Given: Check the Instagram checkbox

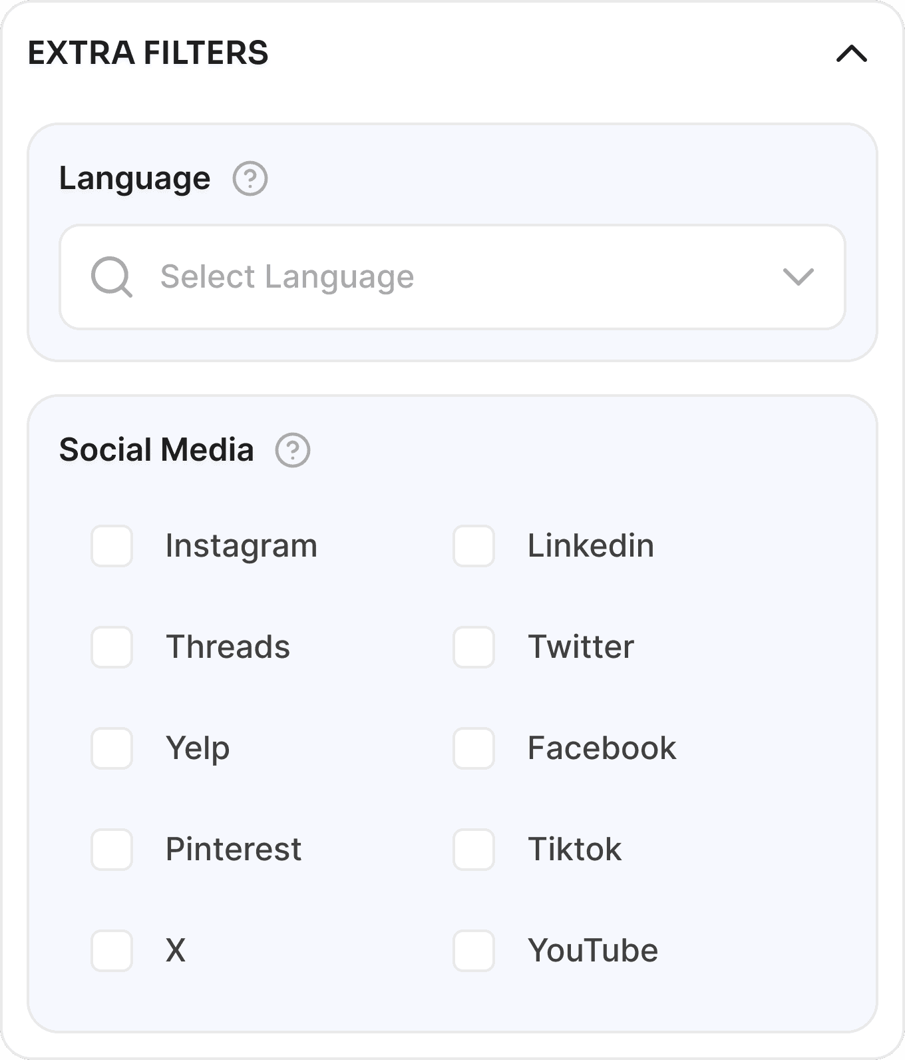Looking at the screenshot, I should pyautogui.click(x=112, y=546).
